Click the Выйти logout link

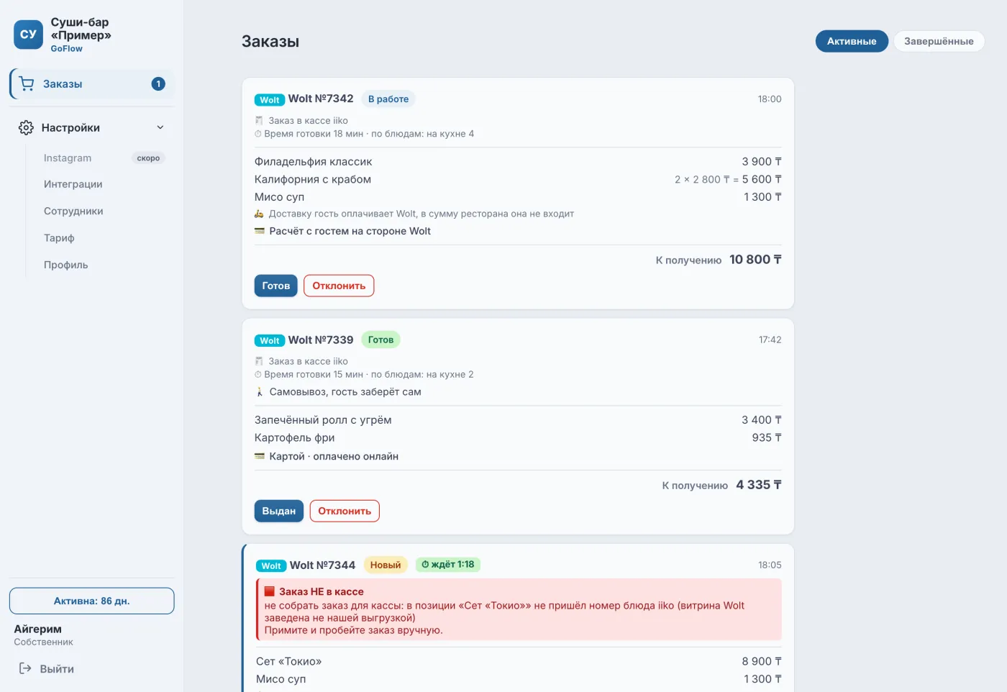coord(47,668)
